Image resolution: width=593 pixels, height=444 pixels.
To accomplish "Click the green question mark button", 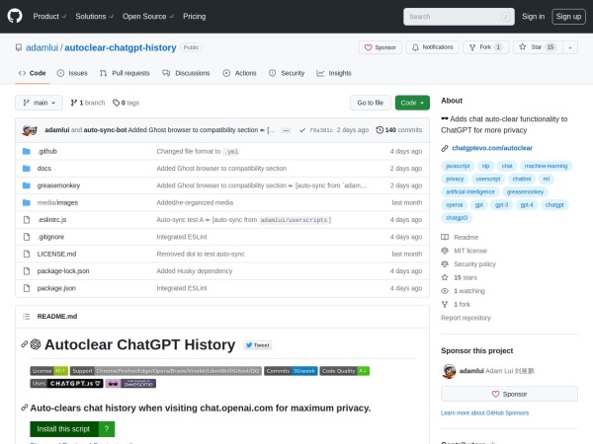I will pyautogui.click(x=107, y=429).
